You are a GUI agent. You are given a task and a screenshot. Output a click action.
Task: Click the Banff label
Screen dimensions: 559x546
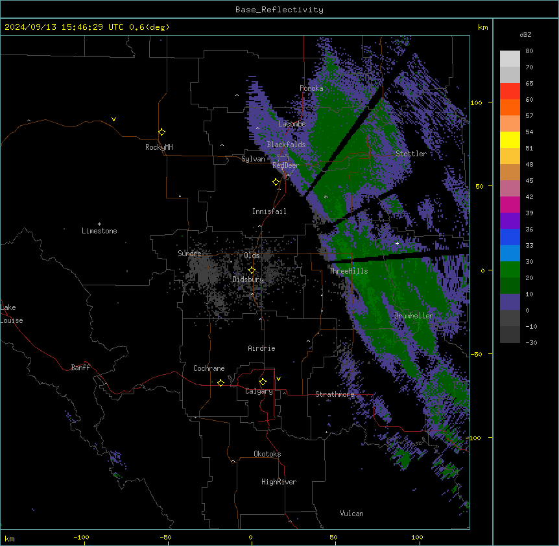tap(80, 368)
